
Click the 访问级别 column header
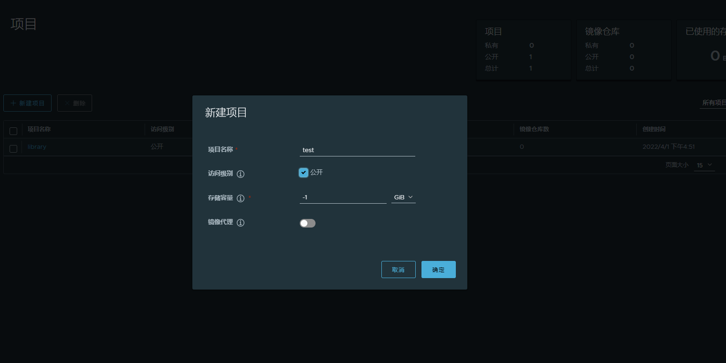pos(162,129)
